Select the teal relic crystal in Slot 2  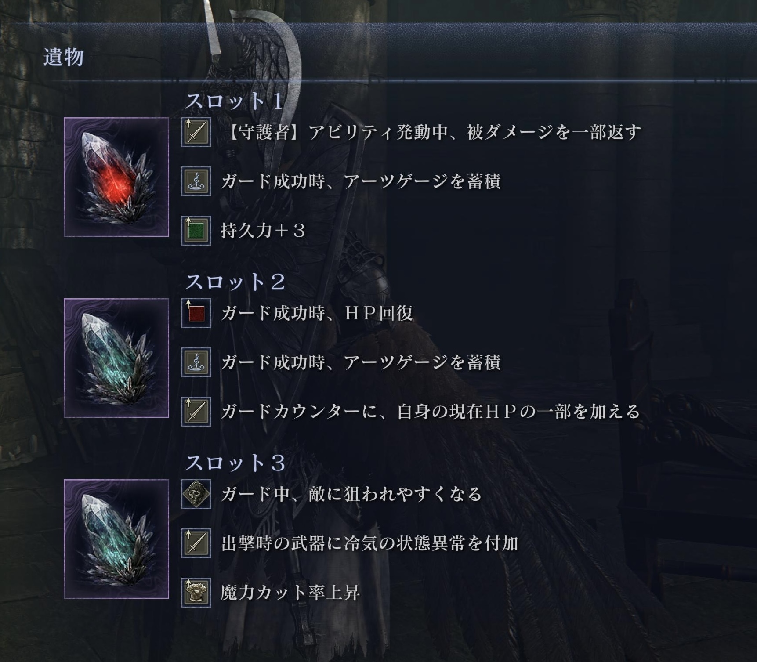pos(116,358)
